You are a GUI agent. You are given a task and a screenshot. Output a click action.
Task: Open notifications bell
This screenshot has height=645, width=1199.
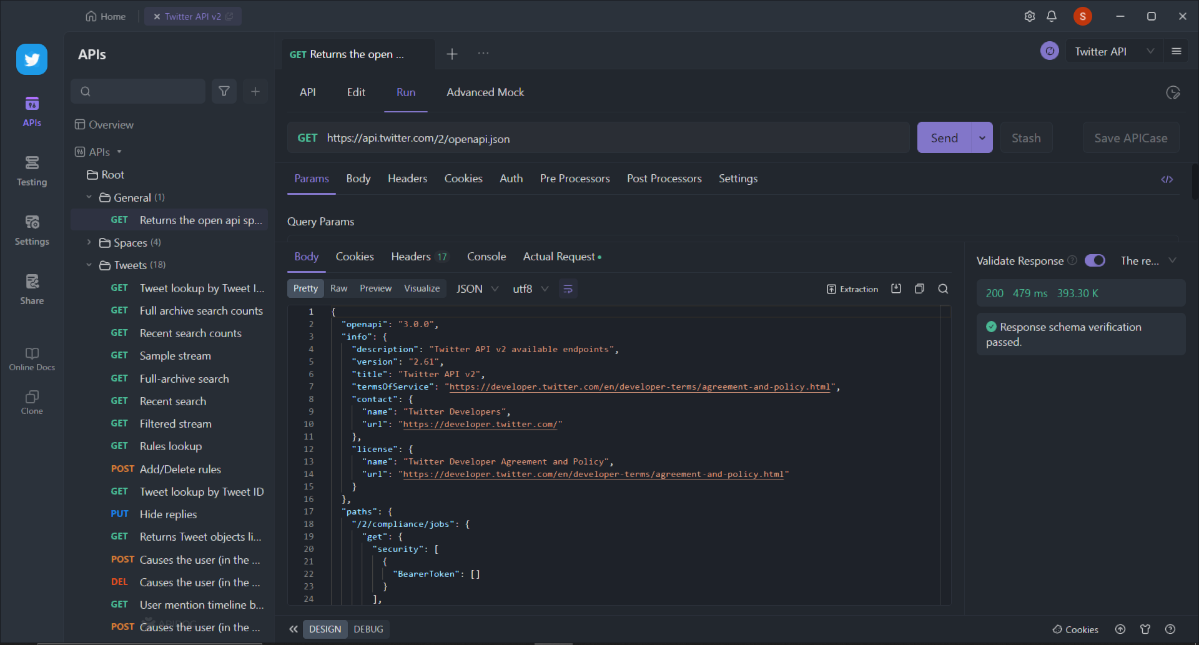(1052, 16)
